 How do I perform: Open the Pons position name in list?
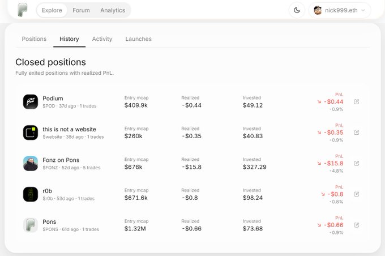49,222
